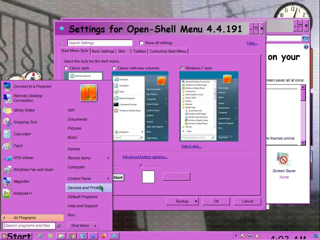Viewport: 320px width, 240px height.
Task: Open File Explorer folder on taskbar
Action: click(x=61, y=236)
